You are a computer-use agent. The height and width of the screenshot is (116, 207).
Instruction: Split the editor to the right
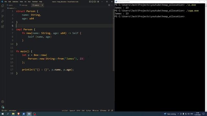(x=109, y=5)
